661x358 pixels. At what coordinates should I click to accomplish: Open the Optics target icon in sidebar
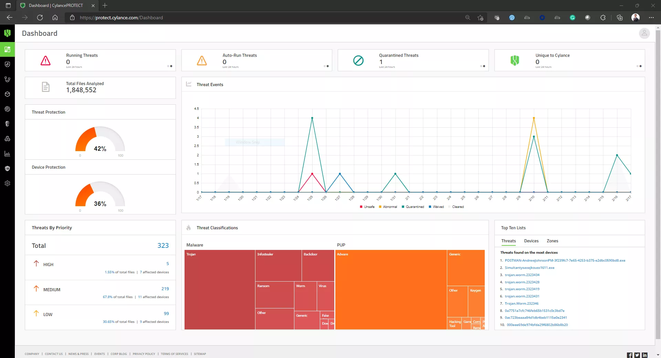[7, 109]
